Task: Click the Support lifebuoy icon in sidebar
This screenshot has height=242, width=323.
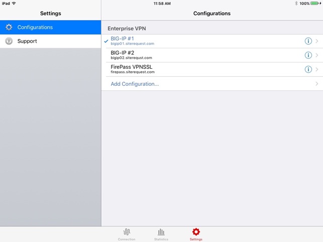Action: pos(9,41)
